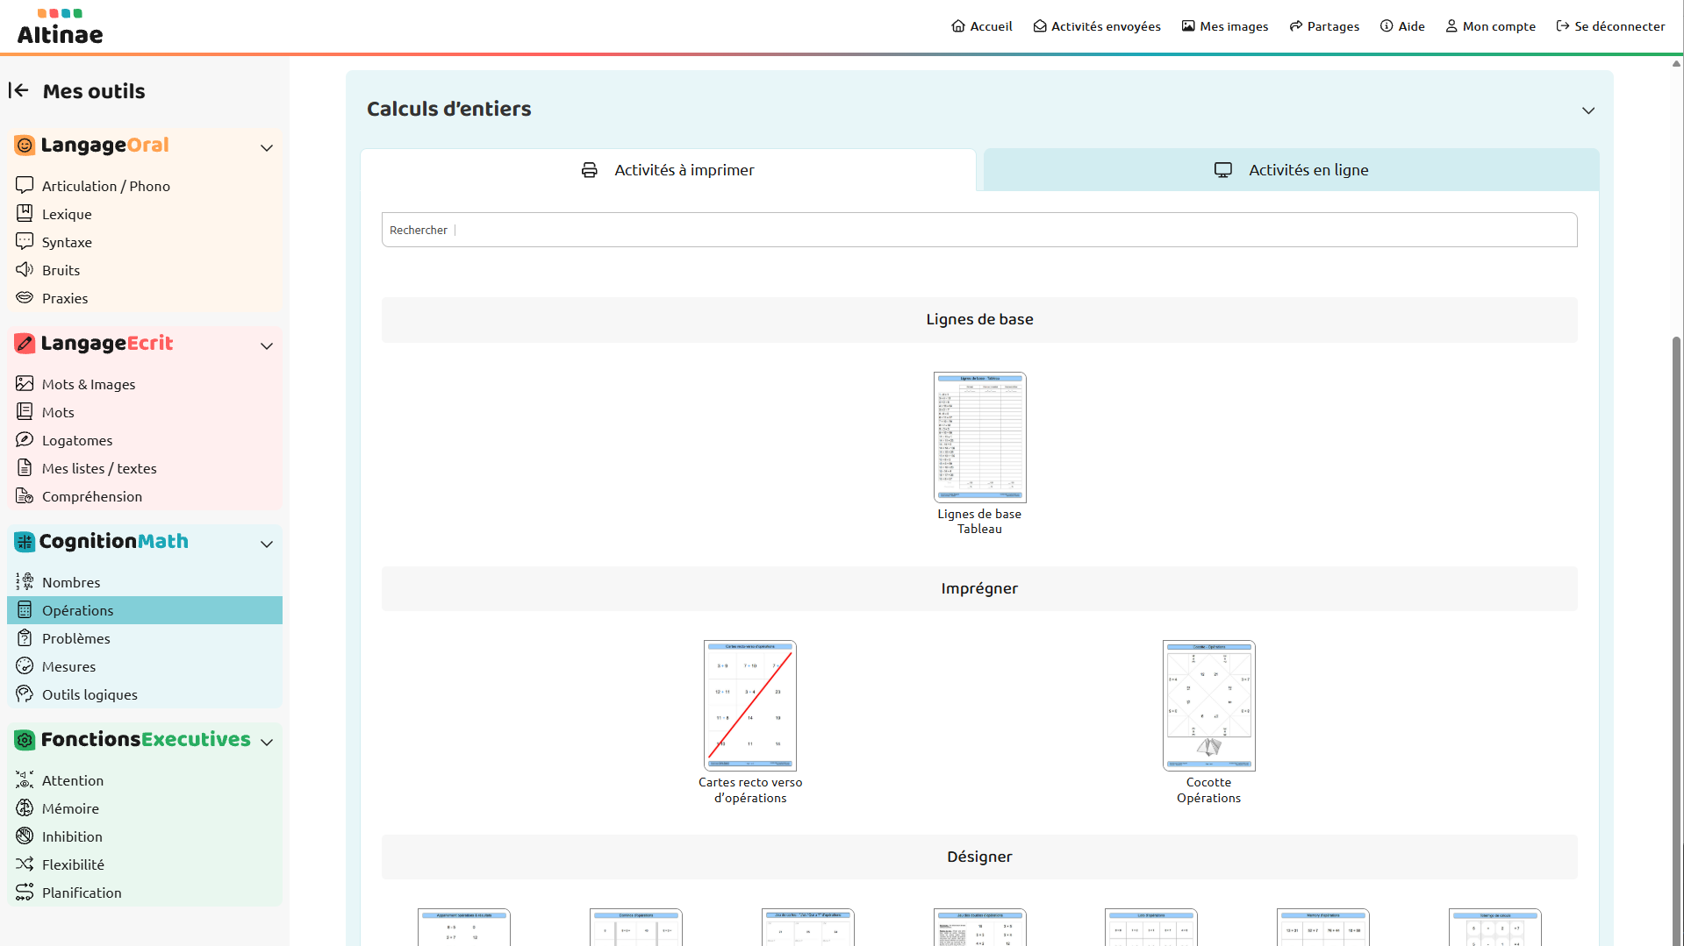Image resolution: width=1684 pixels, height=946 pixels.
Task: Click the Articulation / Phono speech bubble icon
Action: 25,185
